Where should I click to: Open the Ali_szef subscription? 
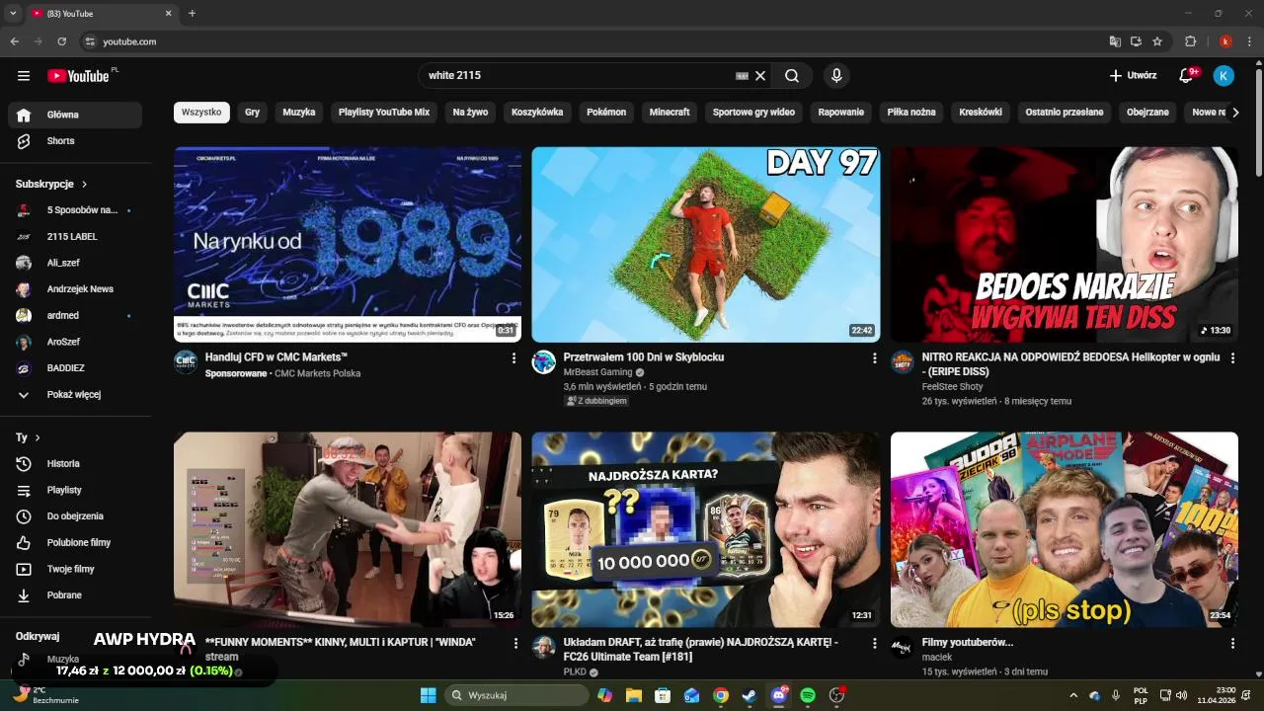(75, 263)
